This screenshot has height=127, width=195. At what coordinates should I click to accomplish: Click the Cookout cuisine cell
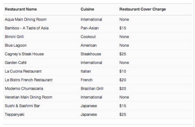pos(88,37)
